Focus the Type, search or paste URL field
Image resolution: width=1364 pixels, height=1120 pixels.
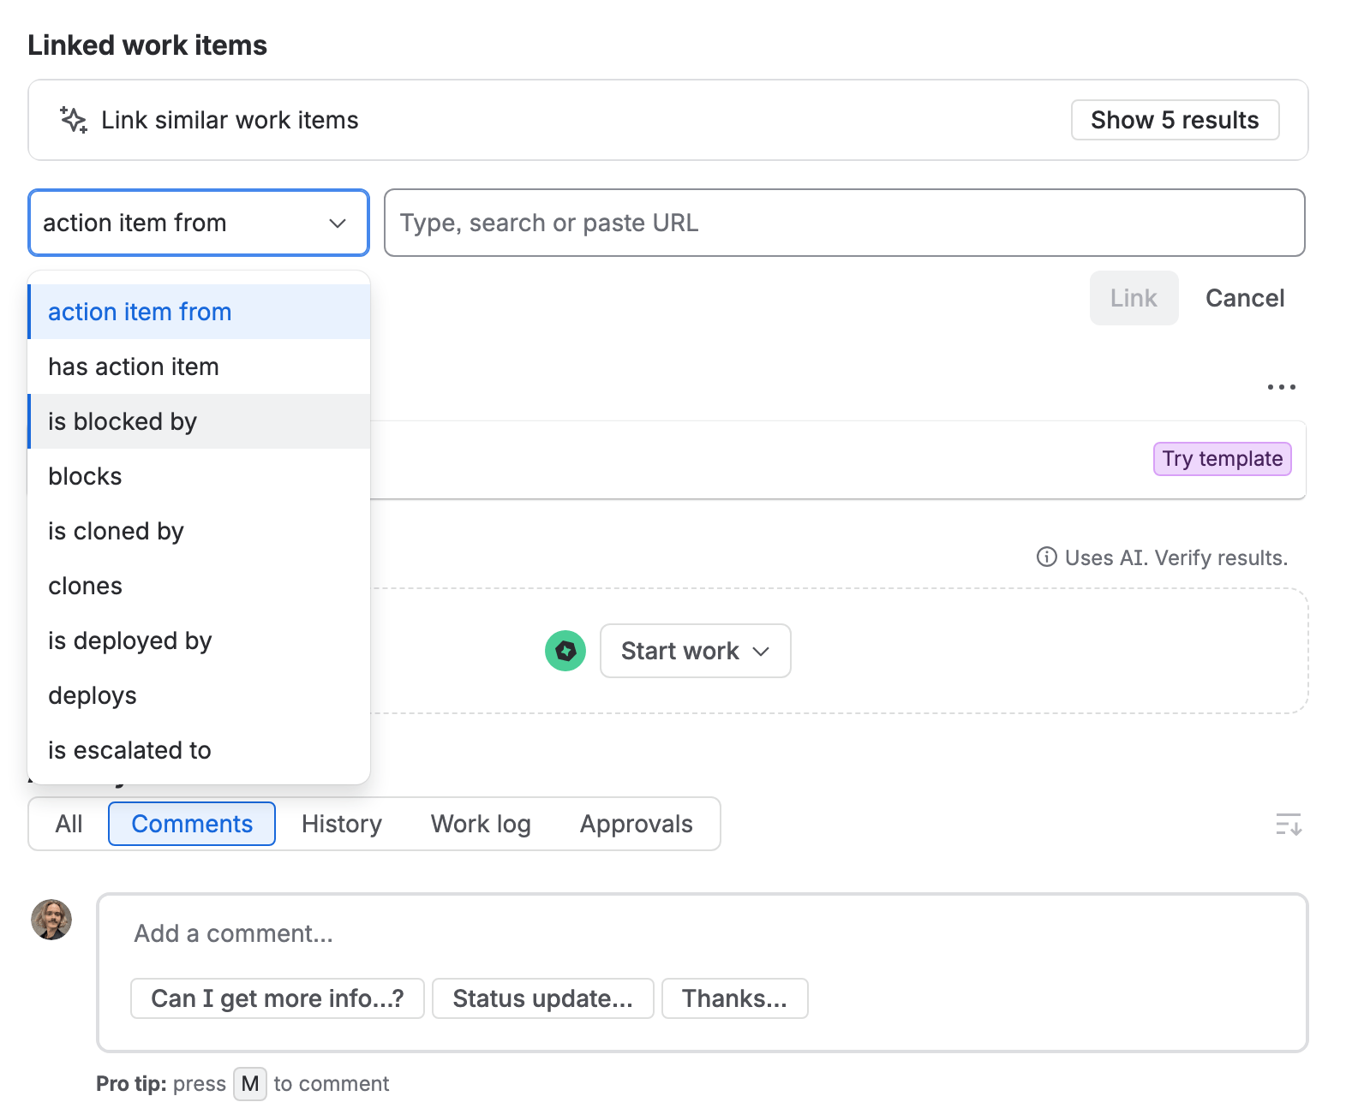click(844, 223)
